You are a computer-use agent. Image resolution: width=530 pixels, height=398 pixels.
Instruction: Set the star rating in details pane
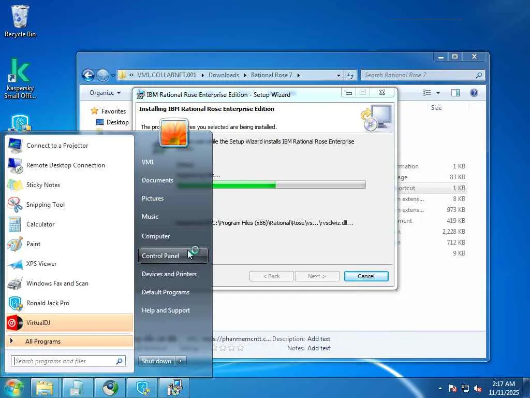point(228,348)
